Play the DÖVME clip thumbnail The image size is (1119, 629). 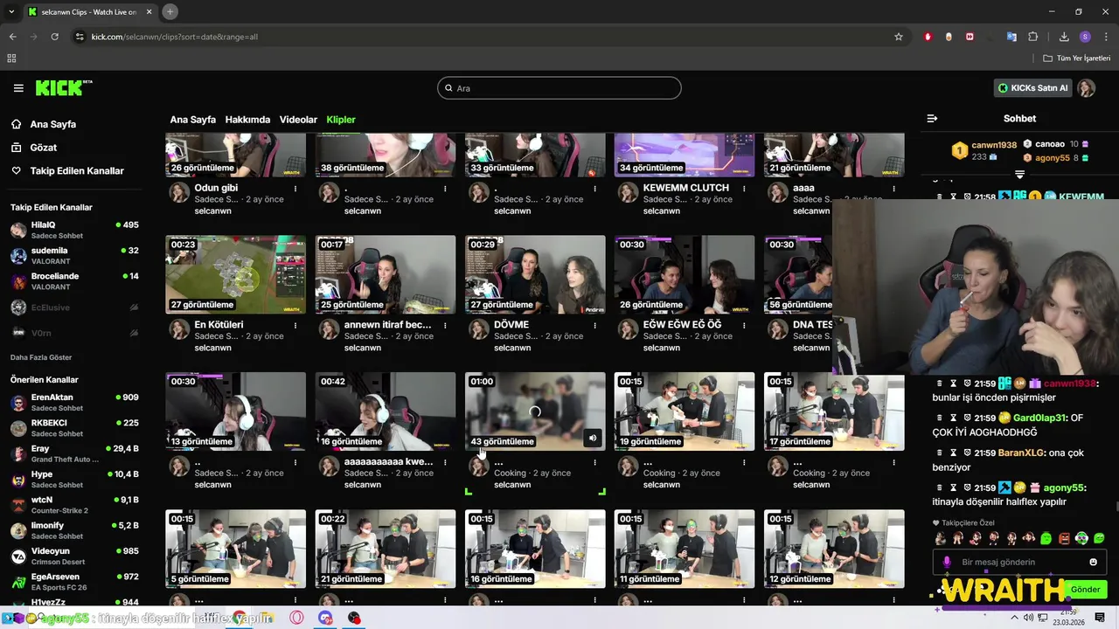(535, 274)
